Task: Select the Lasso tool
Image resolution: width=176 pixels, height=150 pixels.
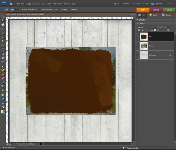Action: coord(3,37)
